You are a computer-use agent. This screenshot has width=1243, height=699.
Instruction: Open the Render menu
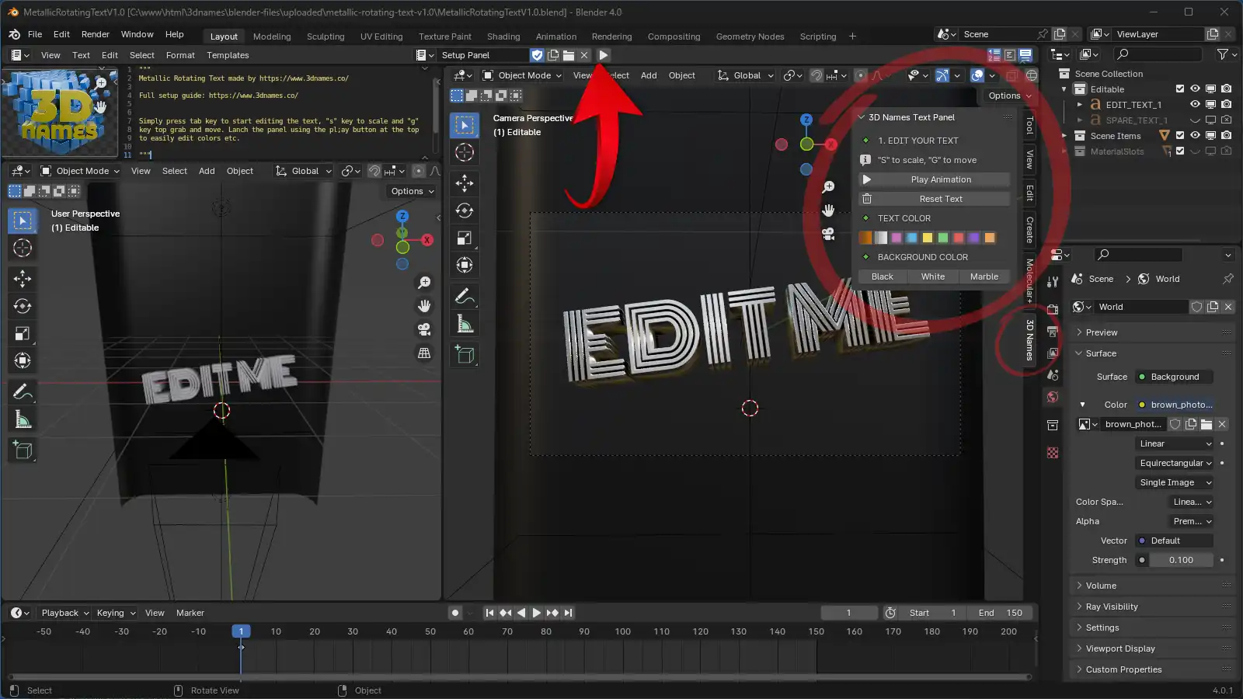coord(95,34)
